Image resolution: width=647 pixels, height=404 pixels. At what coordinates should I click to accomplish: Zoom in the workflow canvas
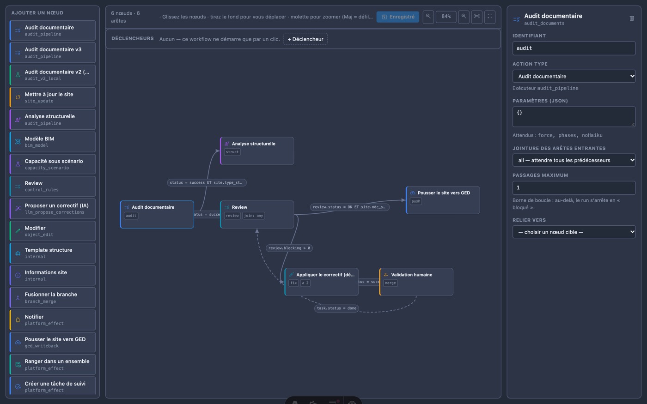[x=464, y=17]
